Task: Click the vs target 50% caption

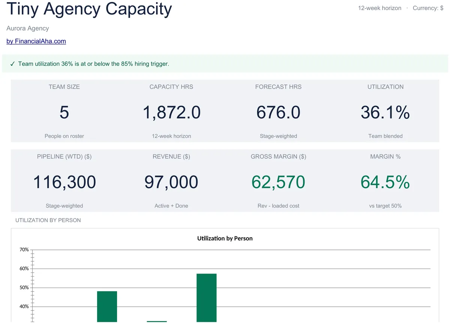Action: click(385, 206)
